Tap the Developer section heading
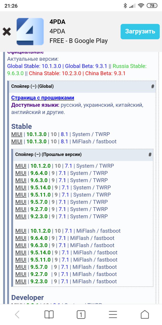This screenshot has height=325, width=162. (28, 298)
